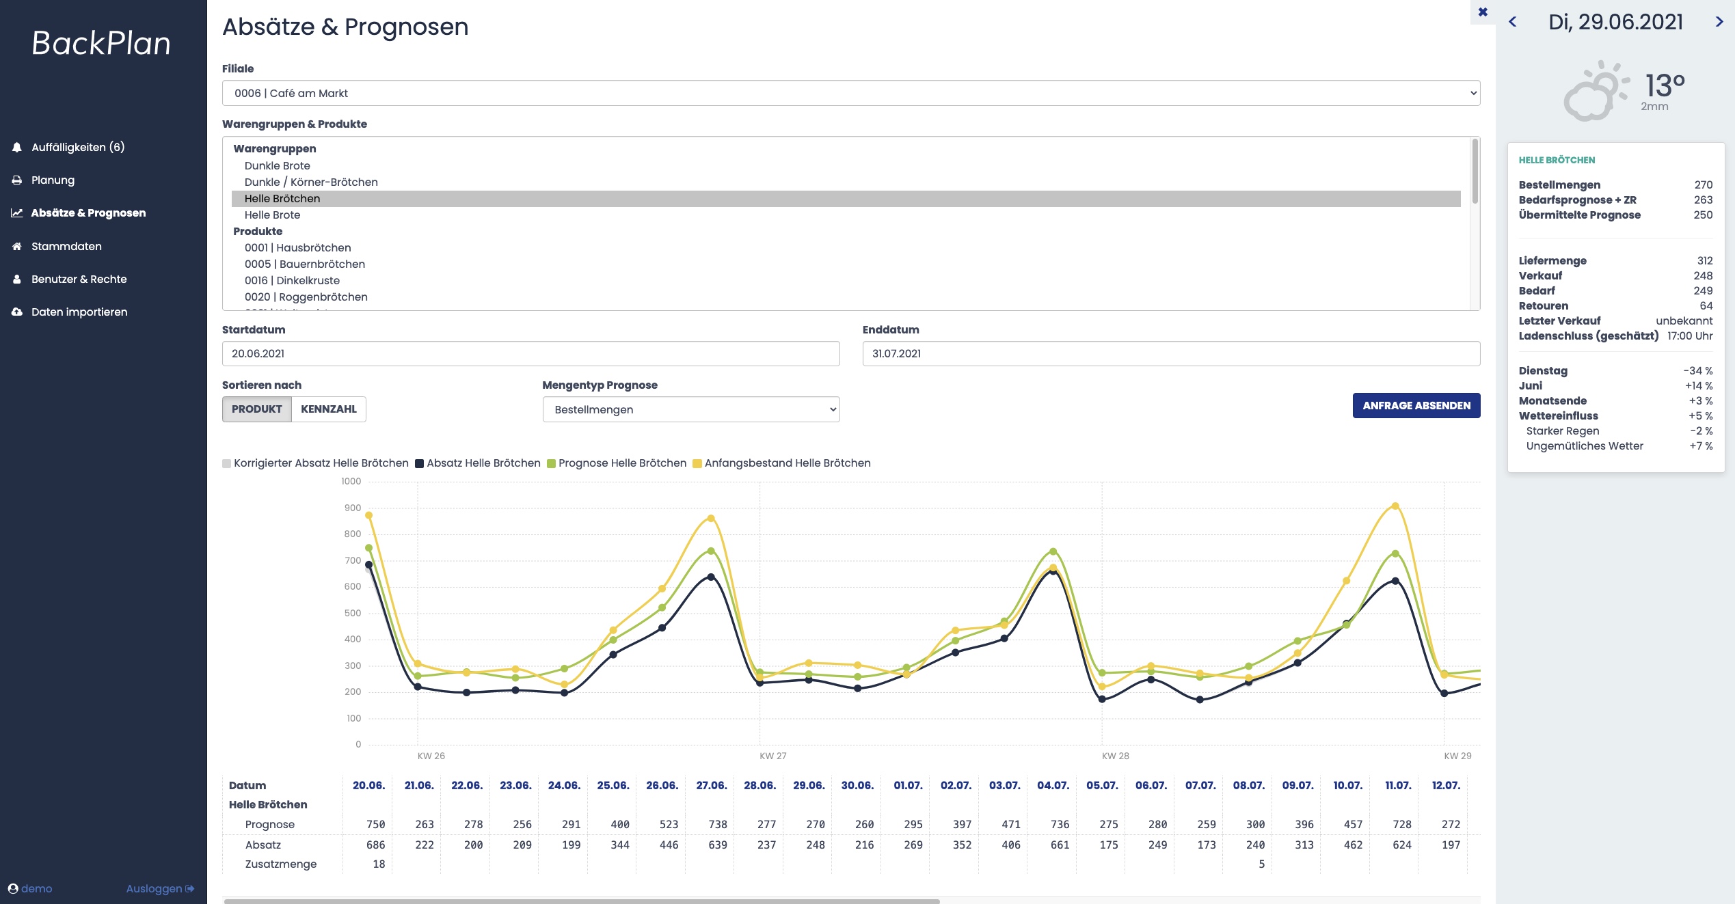
Task: Sort by KENNZAHL toggle
Action: click(329, 409)
